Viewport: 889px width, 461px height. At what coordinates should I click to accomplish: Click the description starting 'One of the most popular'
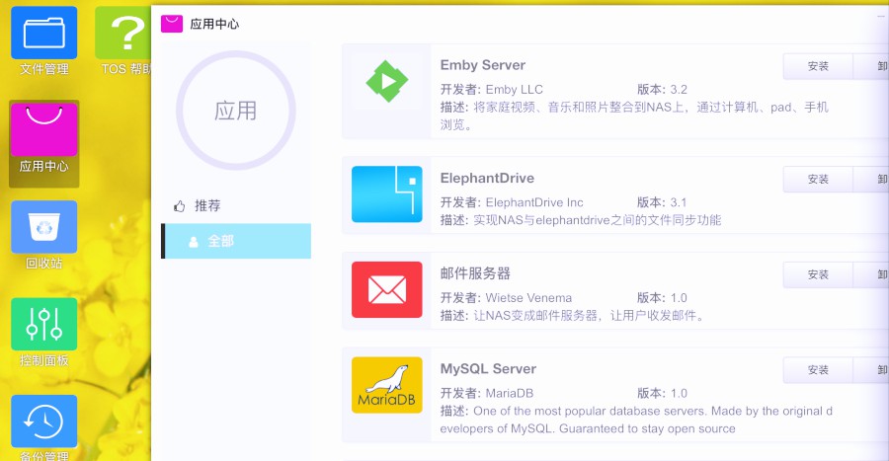click(x=637, y=420)
